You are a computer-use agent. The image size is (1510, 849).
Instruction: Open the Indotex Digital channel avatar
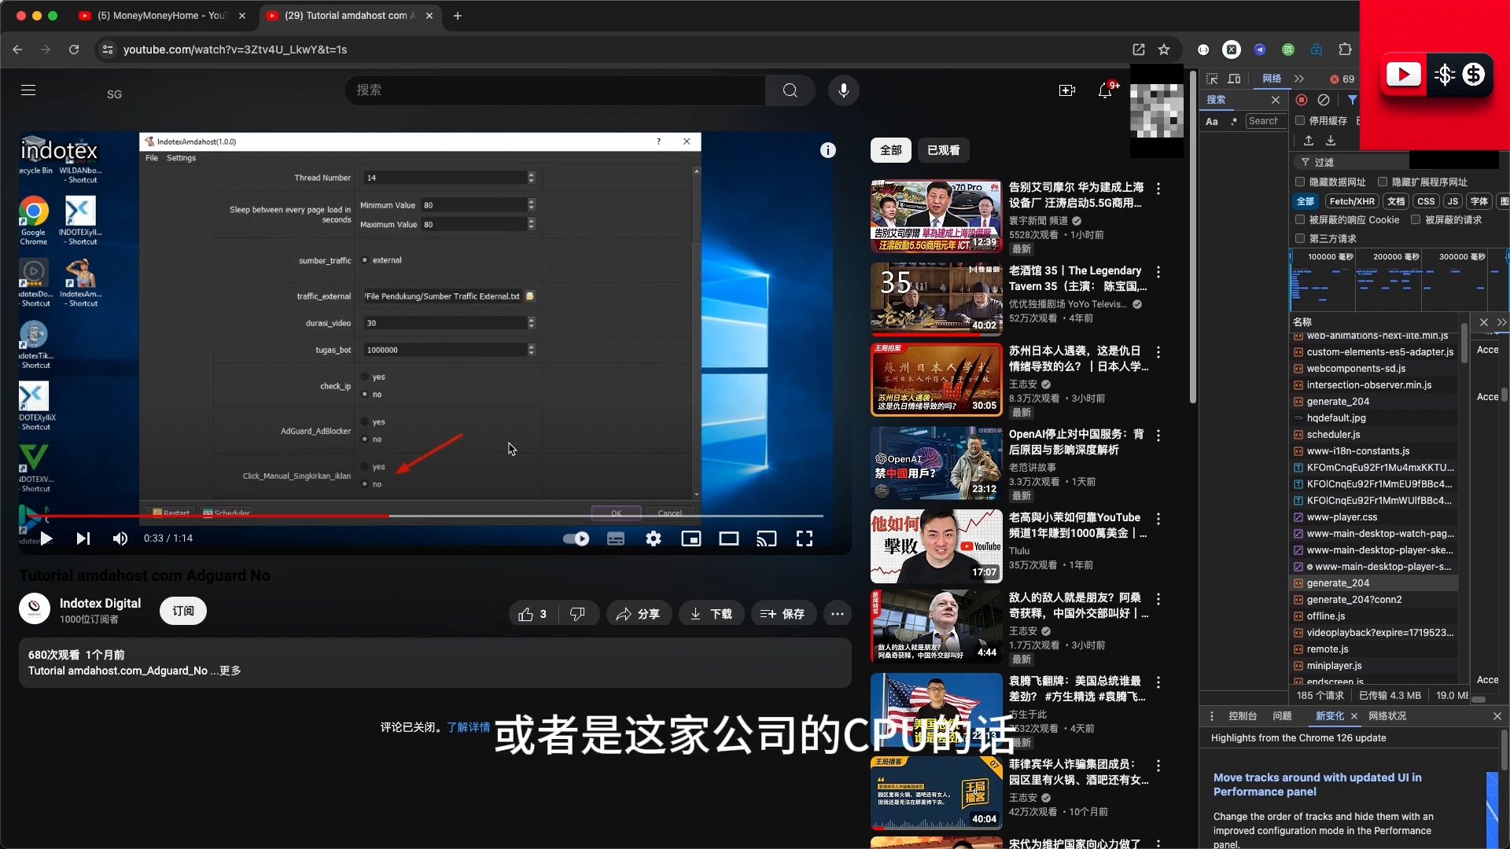point(35,609)
